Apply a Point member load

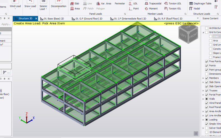tap(134, 9)
